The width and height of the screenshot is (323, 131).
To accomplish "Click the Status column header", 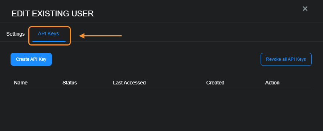I will 70,83.
